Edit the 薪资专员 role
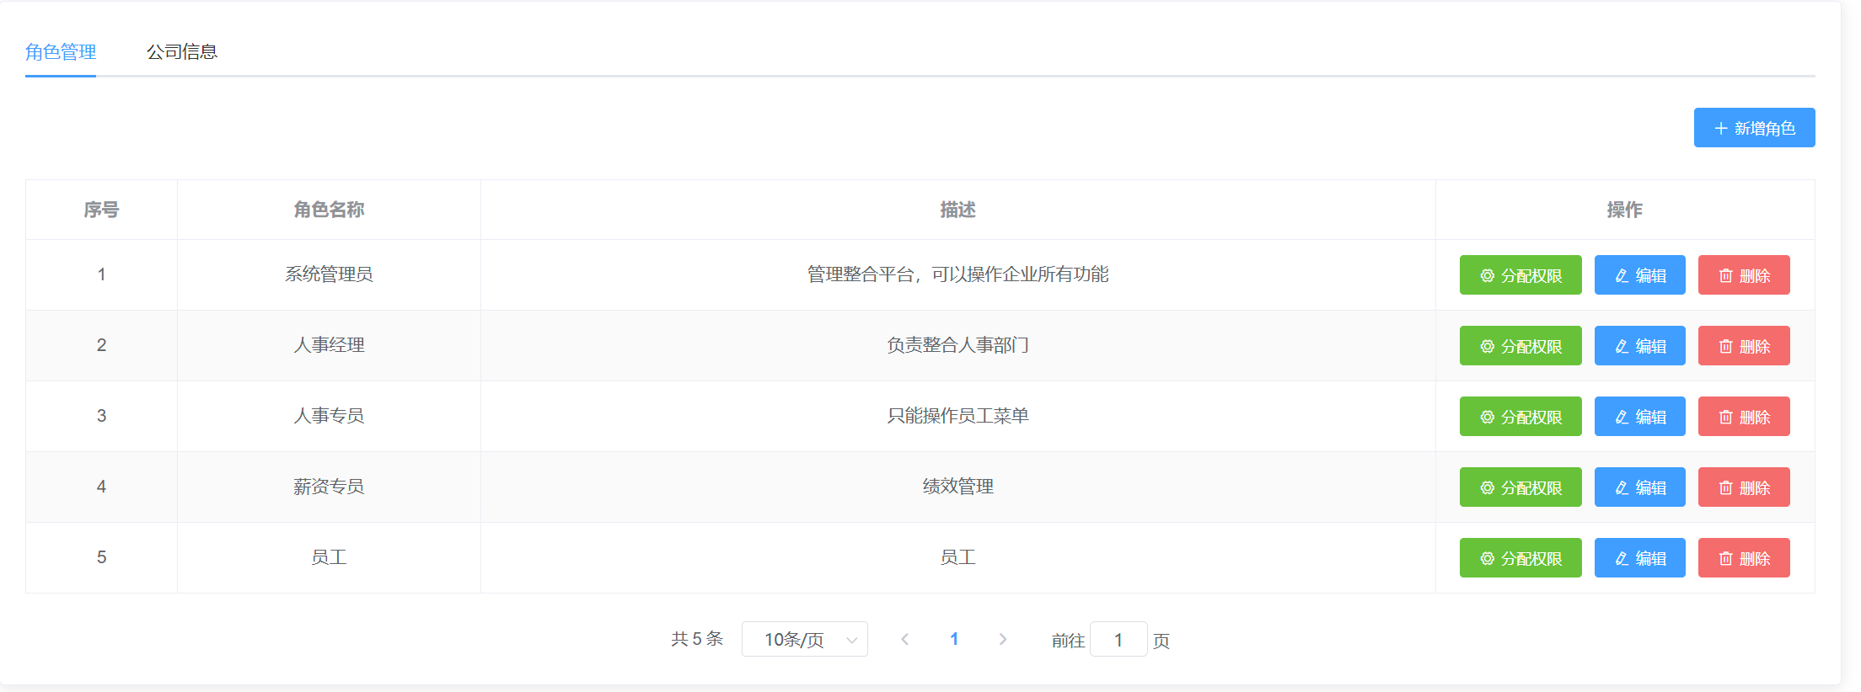Viewport: 1861px width, 692px height. point(1639,487)
